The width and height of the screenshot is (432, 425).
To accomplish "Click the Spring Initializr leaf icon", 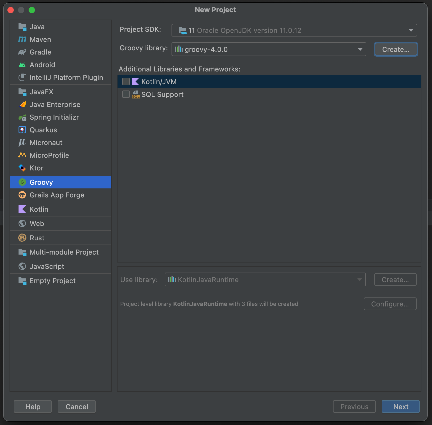I will (22, 117).
